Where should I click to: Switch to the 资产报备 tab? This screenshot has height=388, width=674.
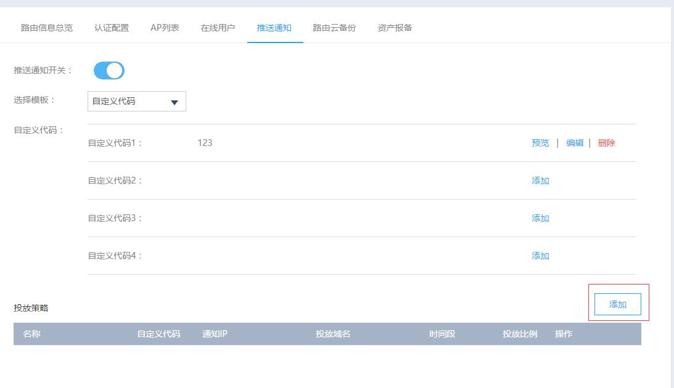(x=395, y=28)
